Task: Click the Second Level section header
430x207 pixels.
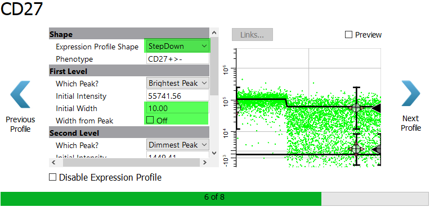Action: (x=129, y=132)
